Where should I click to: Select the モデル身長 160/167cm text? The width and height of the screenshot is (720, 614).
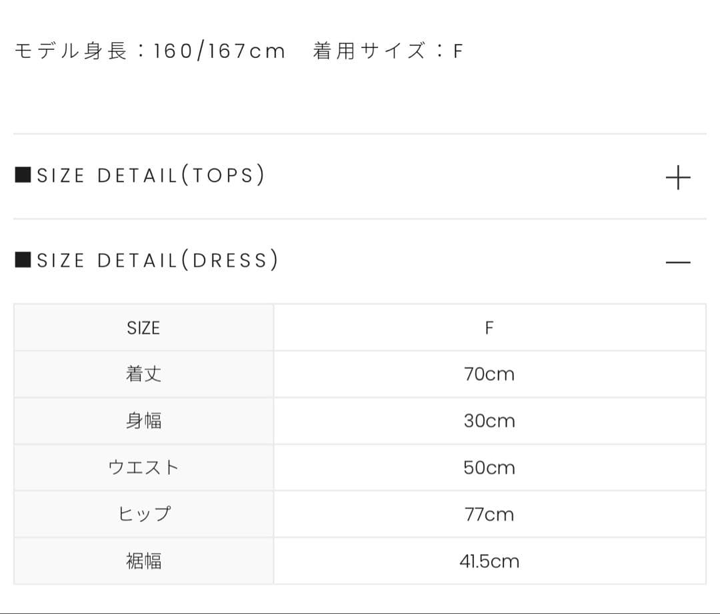(149, 51)
